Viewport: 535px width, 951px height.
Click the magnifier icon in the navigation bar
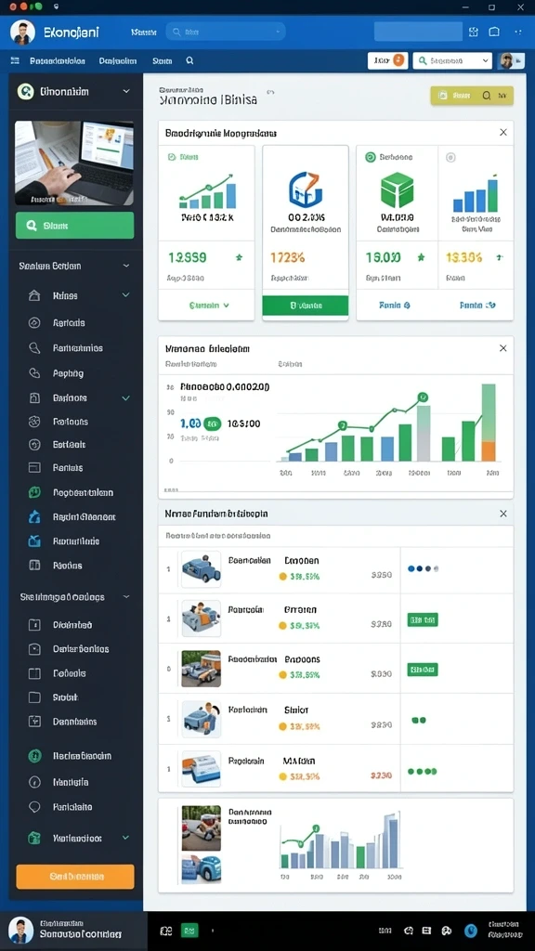[189, 60]
